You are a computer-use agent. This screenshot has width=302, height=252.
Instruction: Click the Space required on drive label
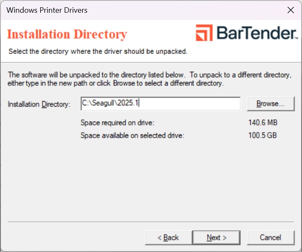coord(117,123)
